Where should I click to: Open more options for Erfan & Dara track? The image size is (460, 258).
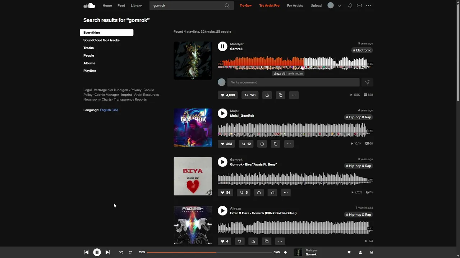point(280,241)
